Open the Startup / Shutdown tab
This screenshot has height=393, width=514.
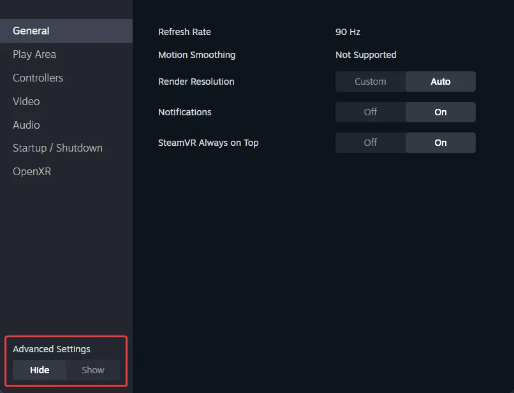[x=57, y=148]
